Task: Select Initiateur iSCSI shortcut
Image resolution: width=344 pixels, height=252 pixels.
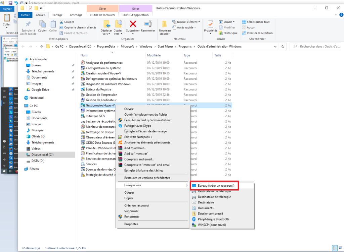Action: (x=95, y=116)
